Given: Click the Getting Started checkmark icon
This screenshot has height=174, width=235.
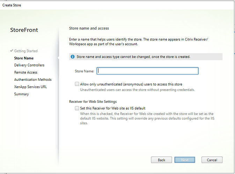Looking at the screenshot, I should (12, 51).
